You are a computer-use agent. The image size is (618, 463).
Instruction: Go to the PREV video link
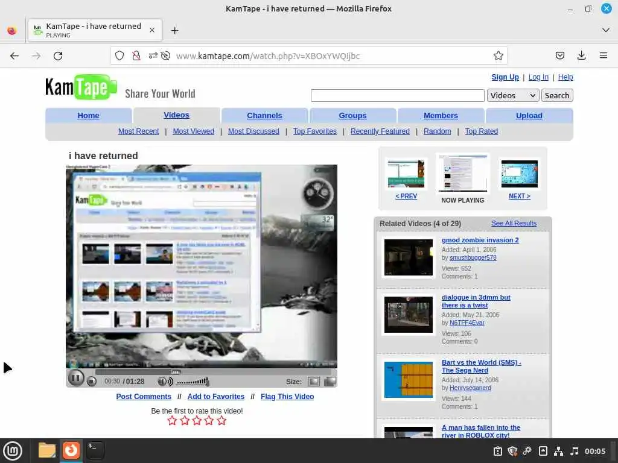point(406,196)
